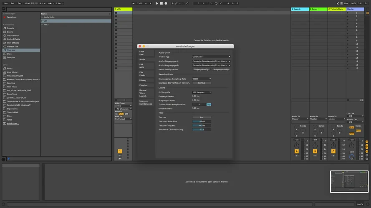Toggle the Testton Aus button
371x208 pixels.
coord(202,117)
